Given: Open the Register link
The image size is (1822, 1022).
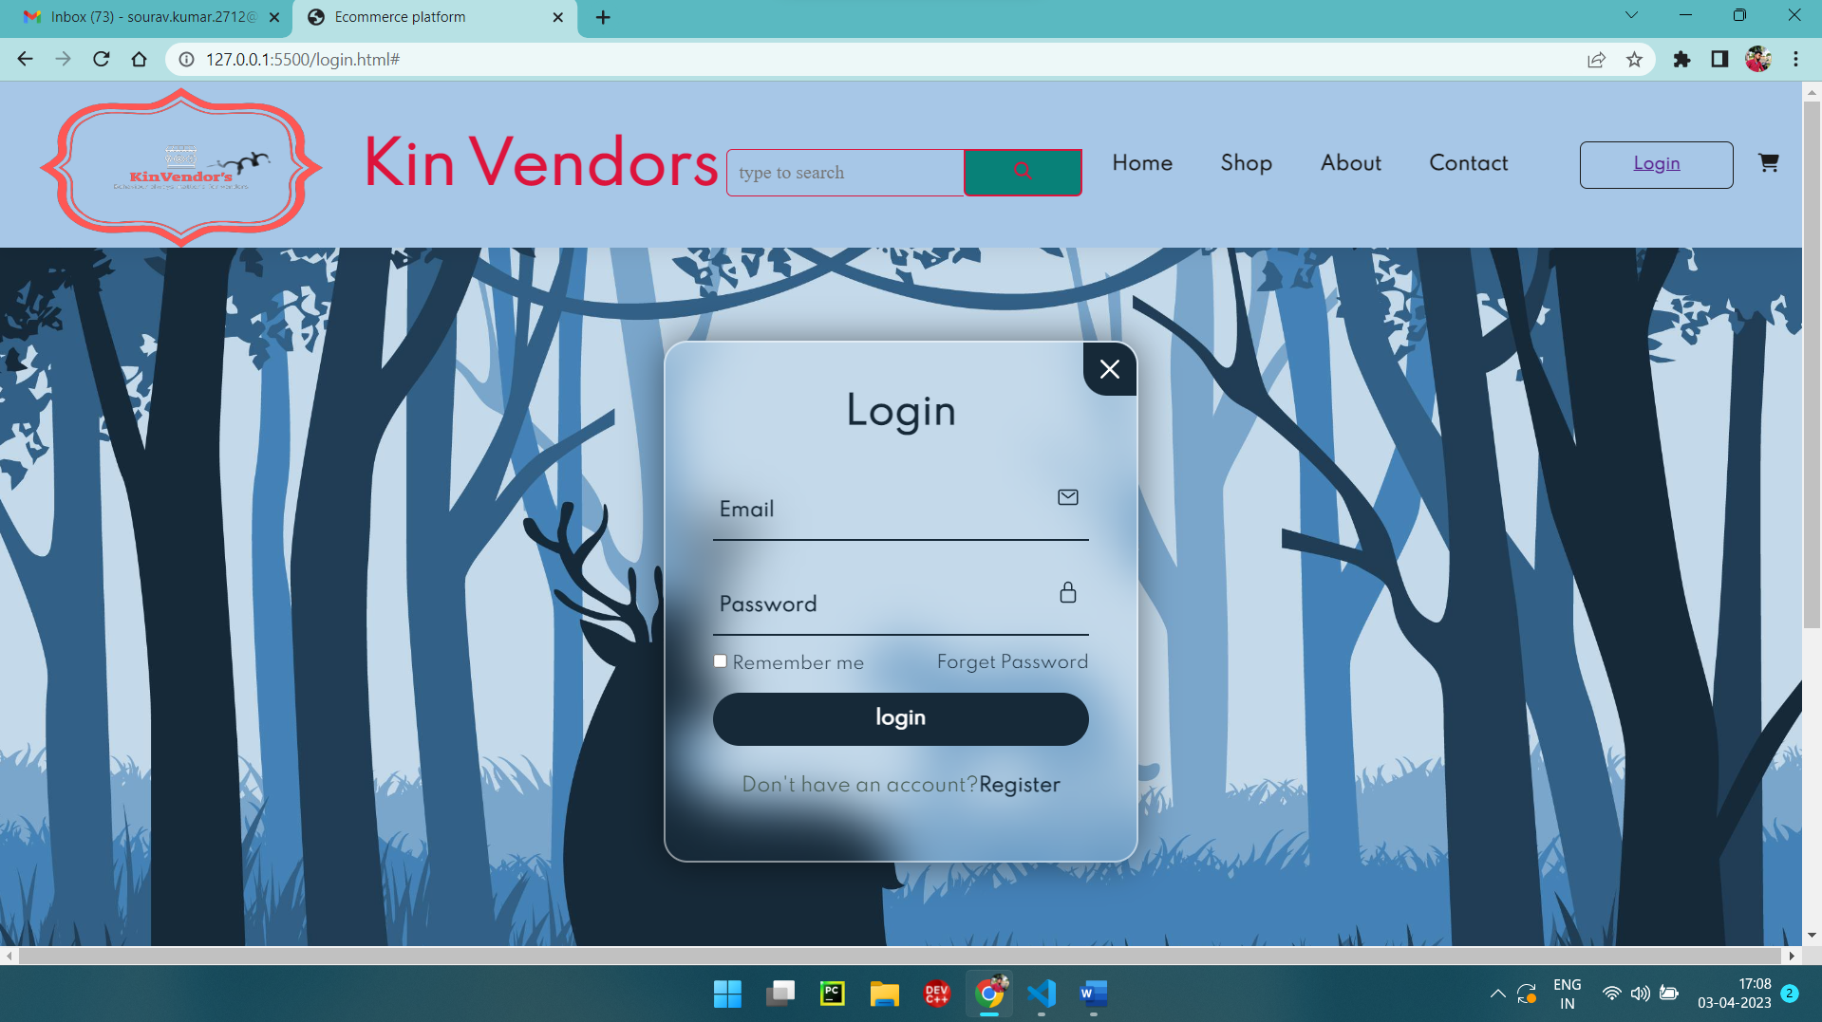Looking at the screenshot, I should pos(1019,785).
